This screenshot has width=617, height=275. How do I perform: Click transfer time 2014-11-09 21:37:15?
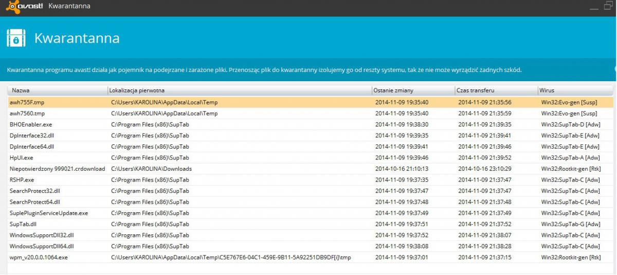[x=485, y=257]
